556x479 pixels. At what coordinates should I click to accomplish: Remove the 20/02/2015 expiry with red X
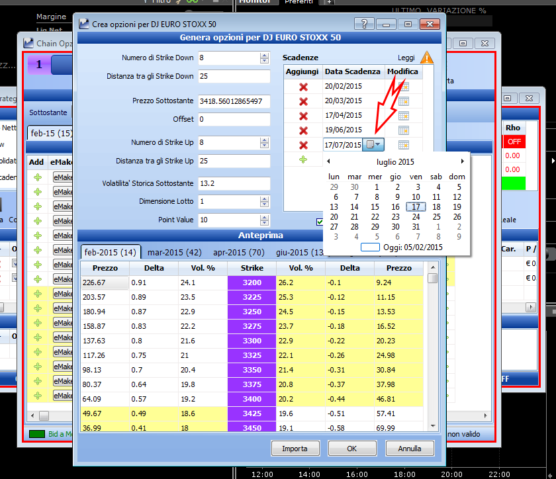tap(303, 87)
